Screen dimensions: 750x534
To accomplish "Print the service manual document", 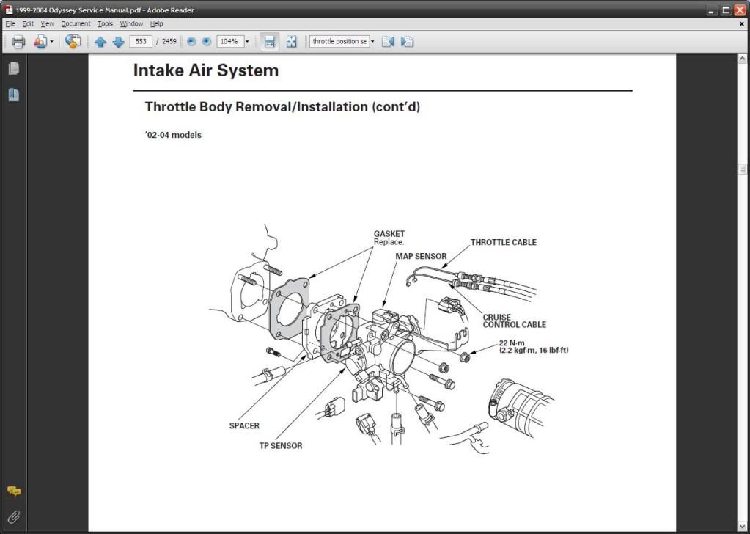I will click(17, 41).
